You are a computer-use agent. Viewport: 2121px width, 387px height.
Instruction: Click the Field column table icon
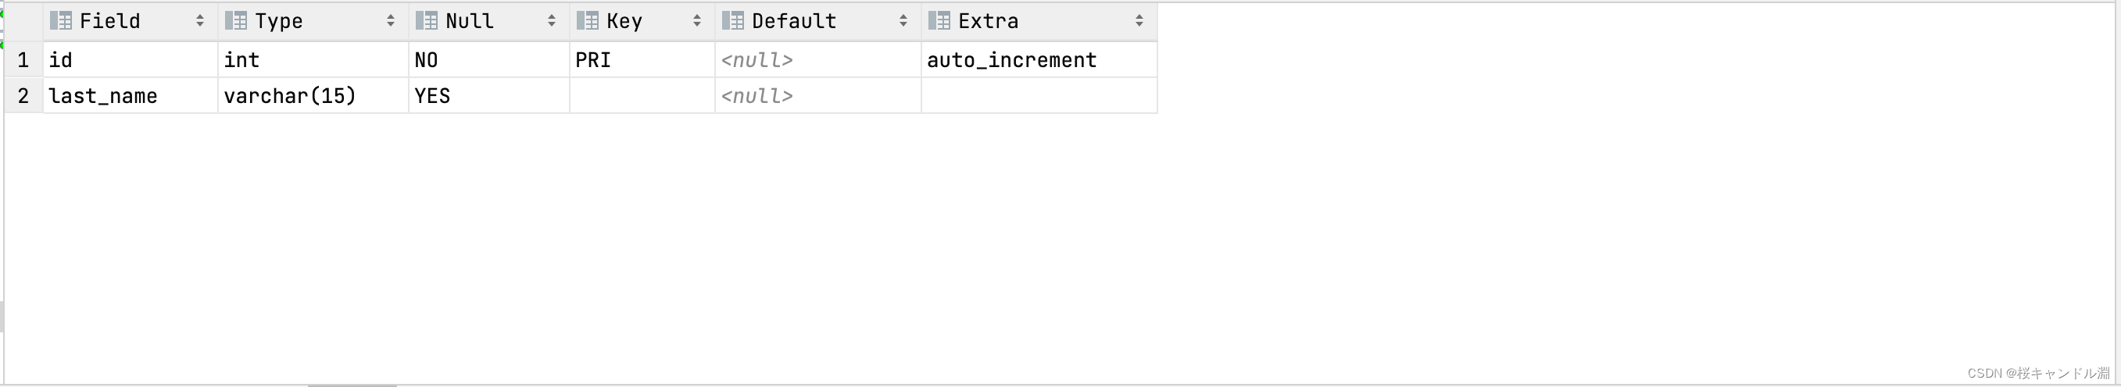pos(61,21)
